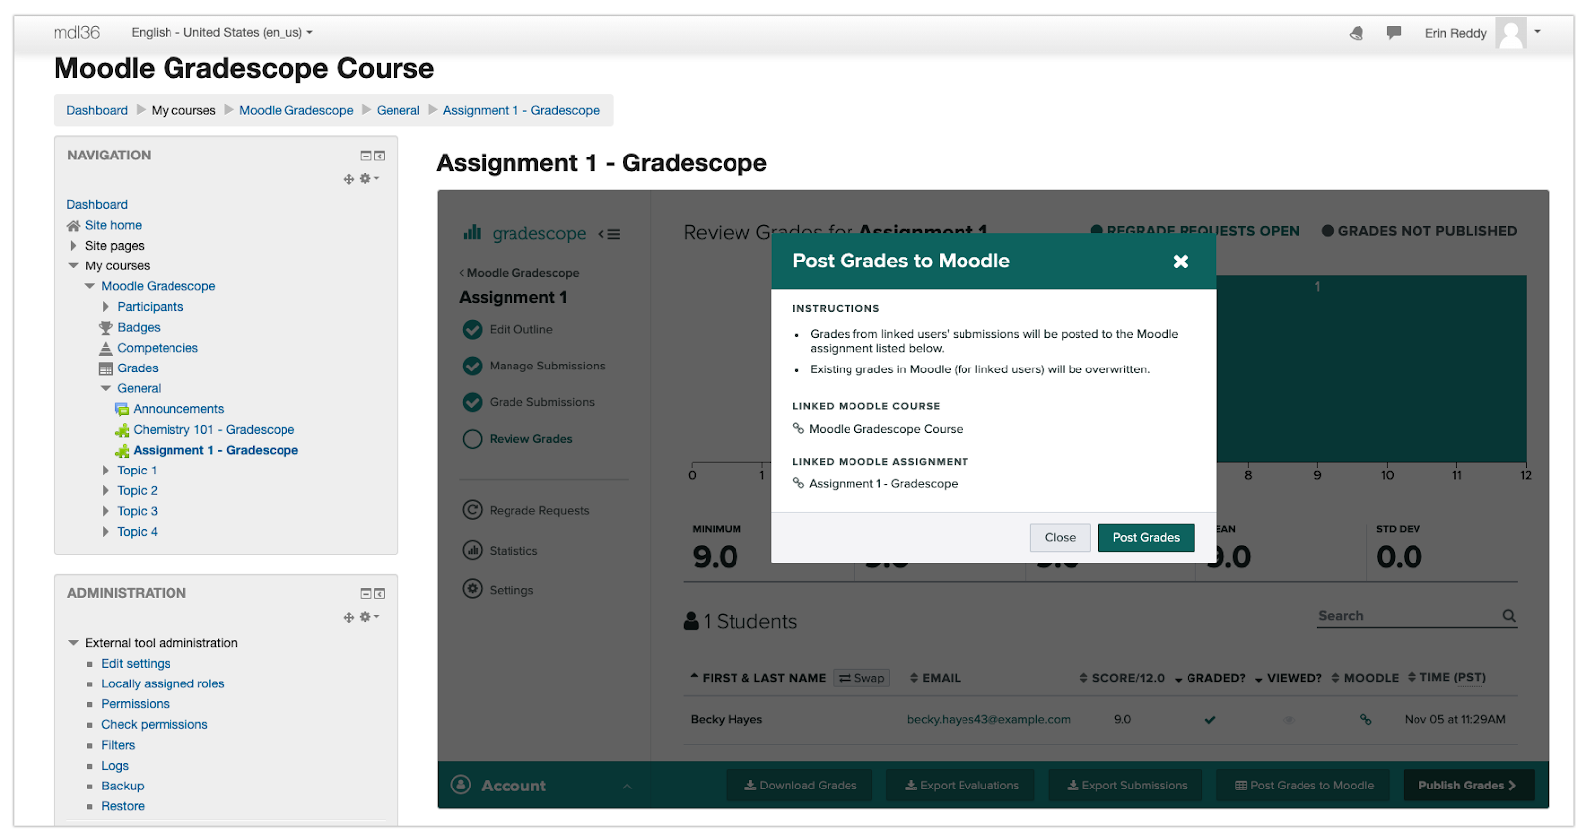
Task: Open the Navigation block gear menu
Action: point(369,179)
